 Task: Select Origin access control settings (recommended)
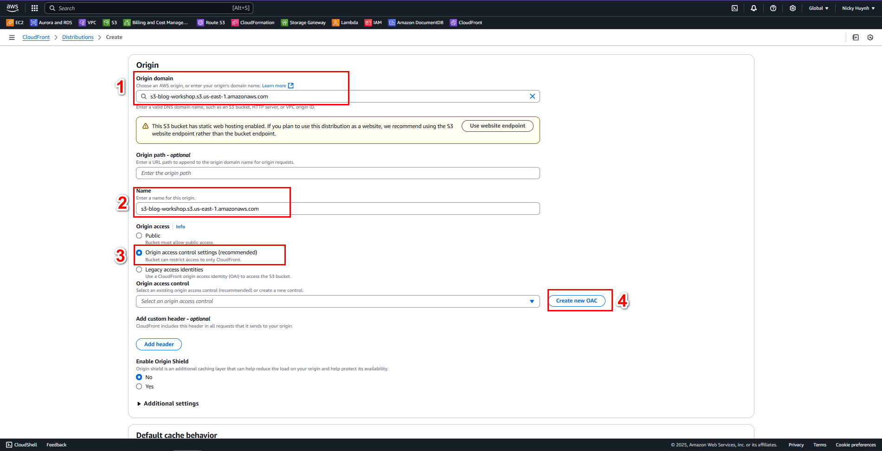click(x=139, y=252)
